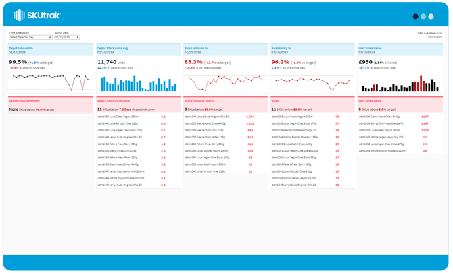
Task: Open the Time Breakdown dropdown
Action: click(x=30, y=38)
